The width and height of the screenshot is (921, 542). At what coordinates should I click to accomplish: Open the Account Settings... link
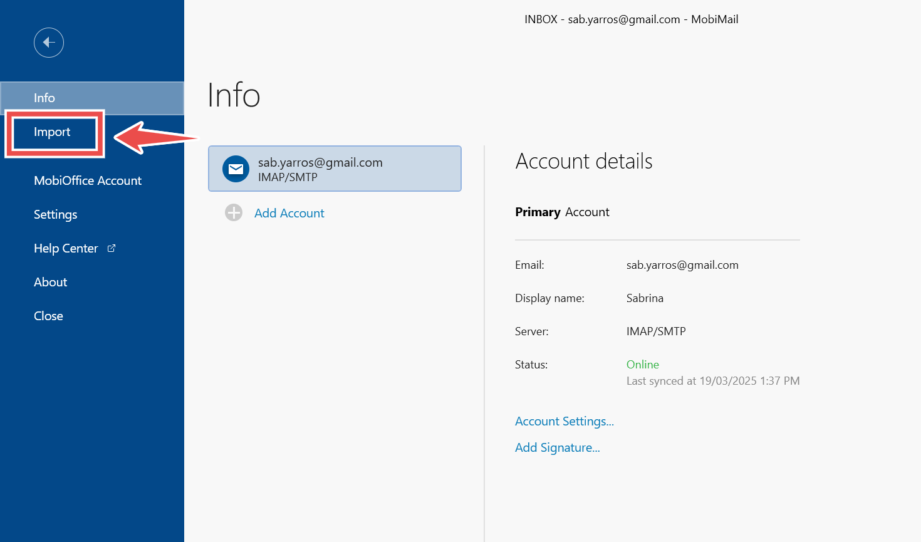(565, 421)
